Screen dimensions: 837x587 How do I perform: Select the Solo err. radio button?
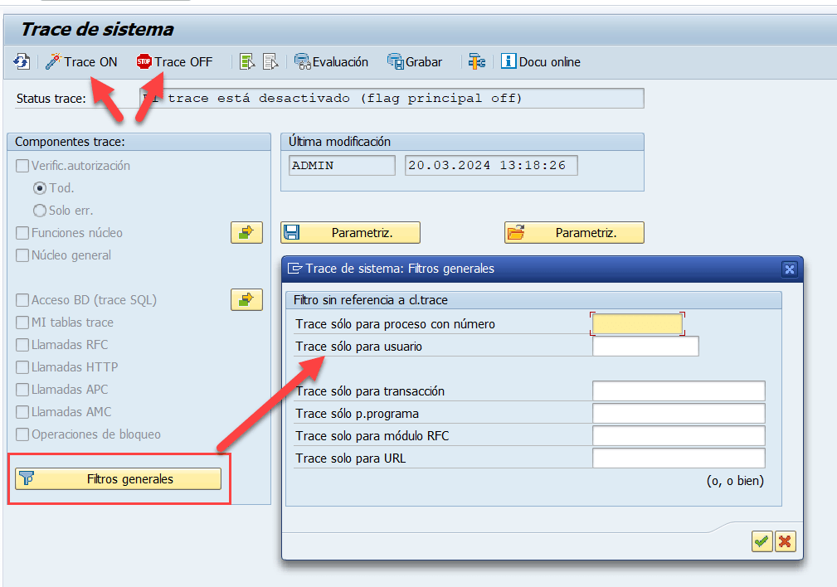point(40,211)
